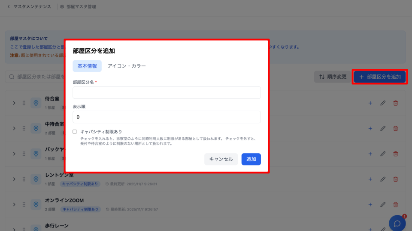Delete 中待合室 with the trash icon
This screenshot has height=231, width=412.
point(395,129)
